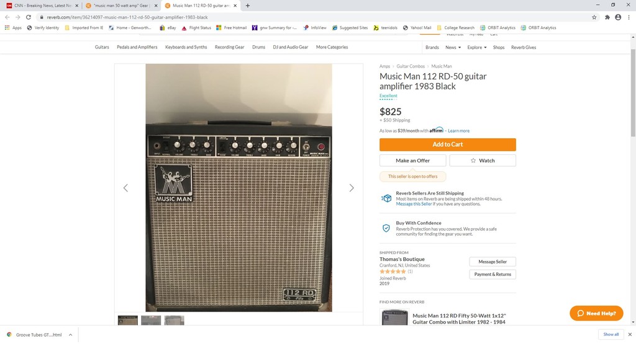Open a new browser tab
The image size is (636, 344).
tap(248, 6)
